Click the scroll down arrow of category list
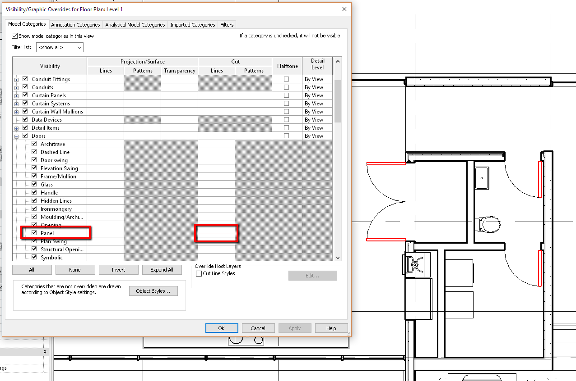The width and height of the screenshot is (576, 381). [338, 258]
